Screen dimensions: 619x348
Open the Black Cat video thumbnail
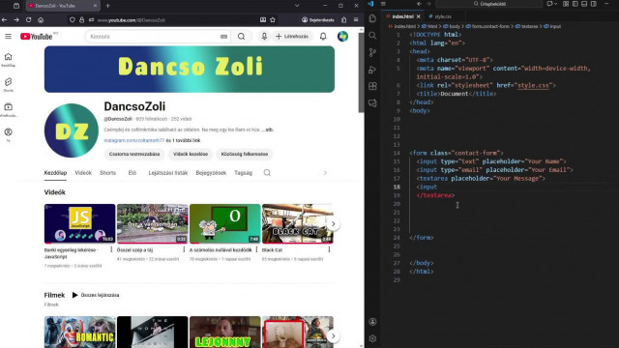pyautogui.click(x=298, y=223)
